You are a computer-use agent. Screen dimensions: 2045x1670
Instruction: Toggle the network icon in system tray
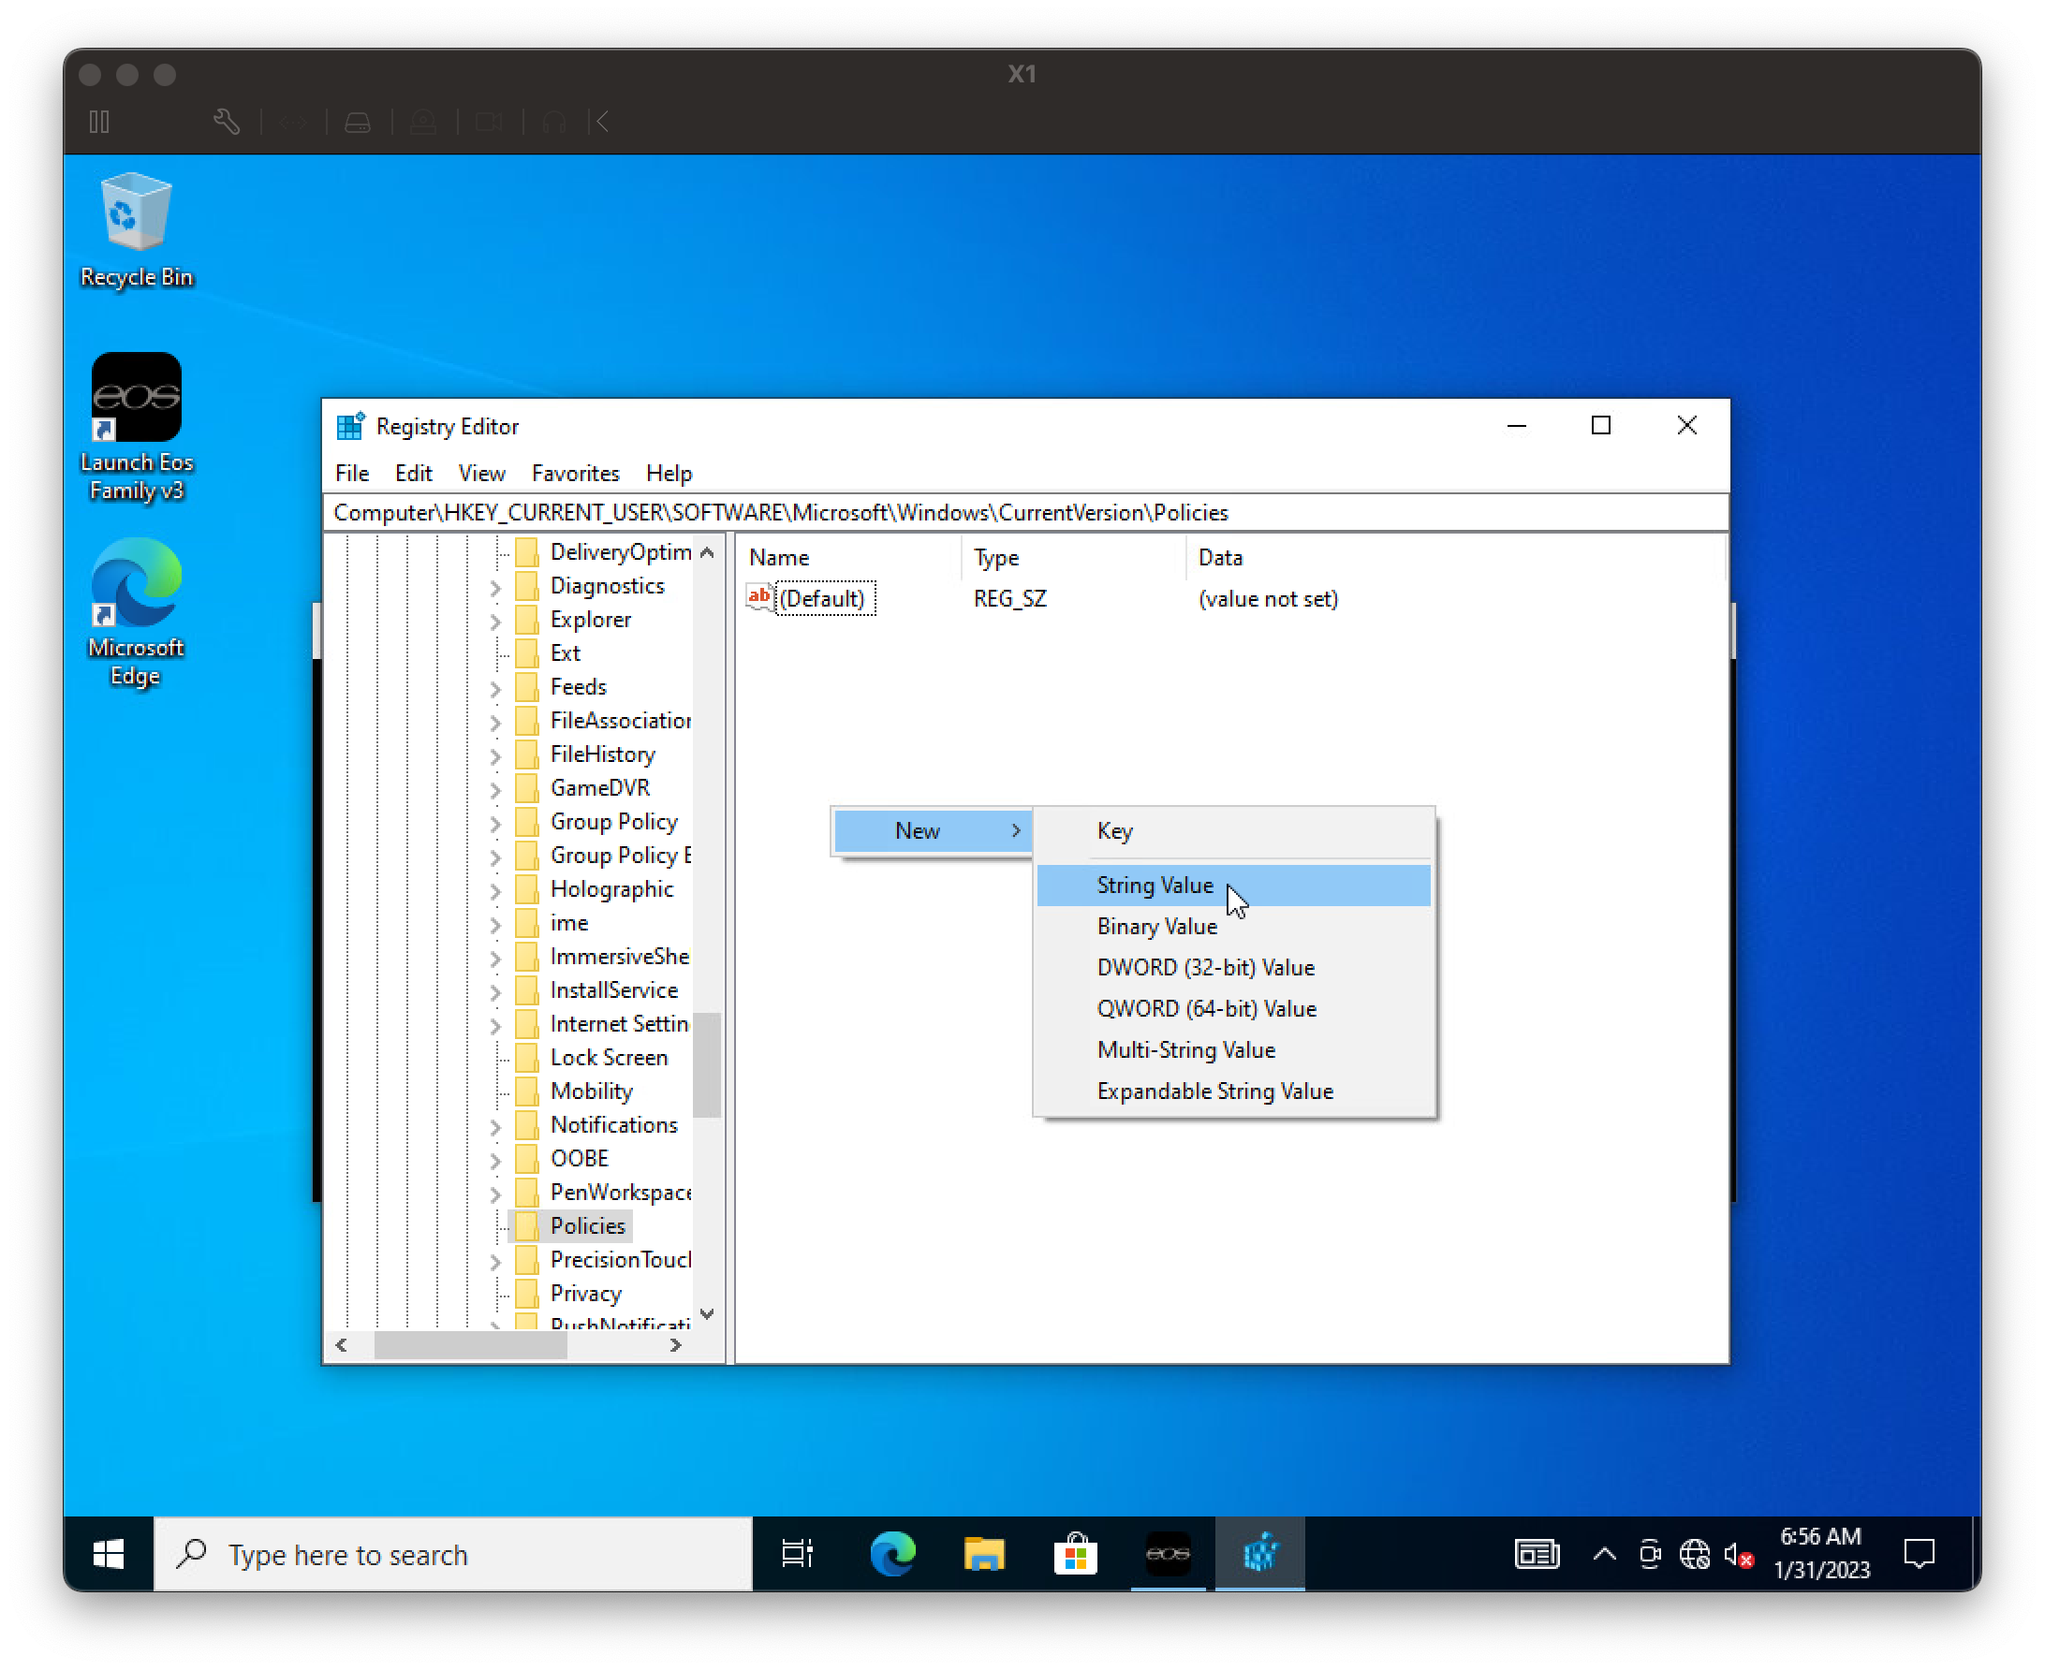click(1695, 1553)
